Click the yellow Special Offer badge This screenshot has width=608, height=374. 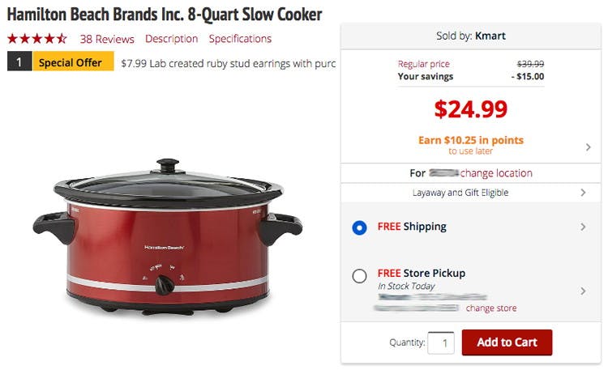click(73, 62)
